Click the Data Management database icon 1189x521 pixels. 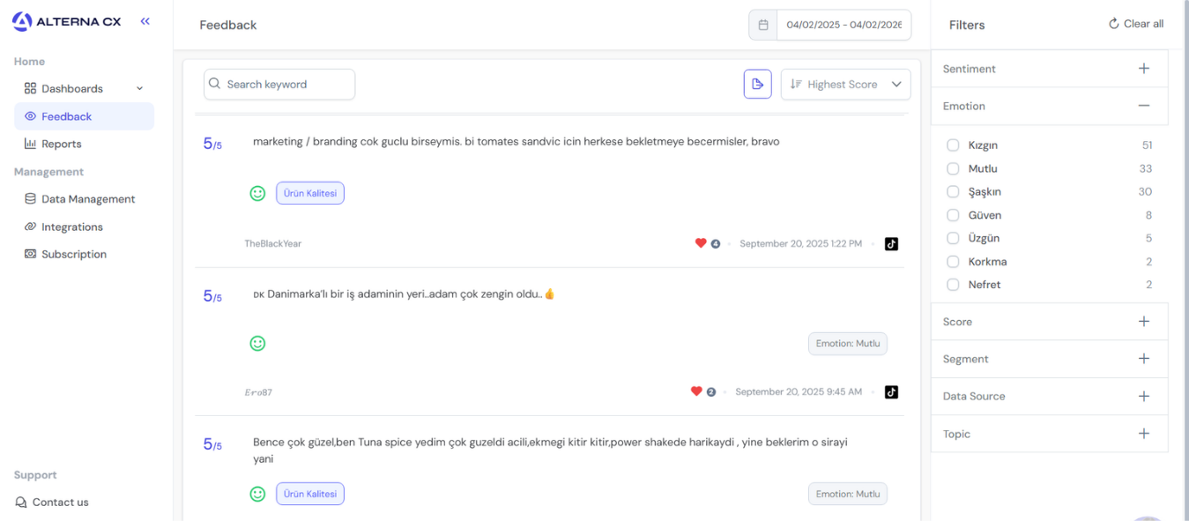click(30, 199)
